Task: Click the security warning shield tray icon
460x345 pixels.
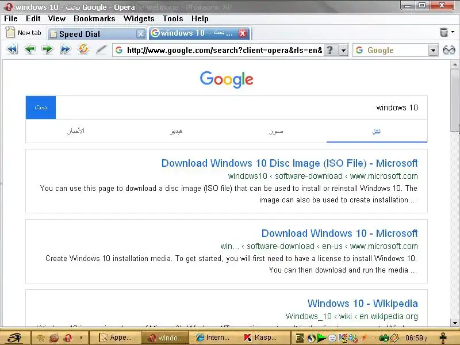Action: point(342,338)
